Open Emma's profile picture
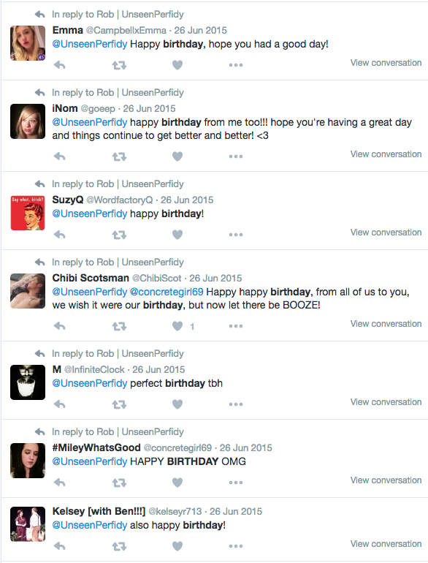The height and width of the screenshot is (563, 428). 28,43
